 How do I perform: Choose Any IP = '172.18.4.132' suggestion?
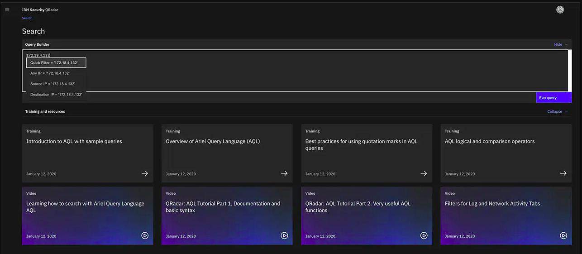click(x=56, y=73)
